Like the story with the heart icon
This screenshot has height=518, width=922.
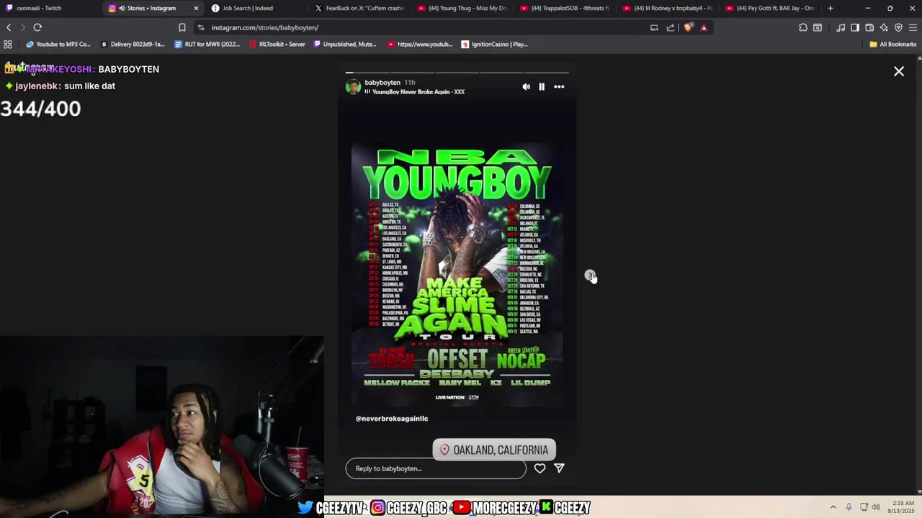point(540,468)
